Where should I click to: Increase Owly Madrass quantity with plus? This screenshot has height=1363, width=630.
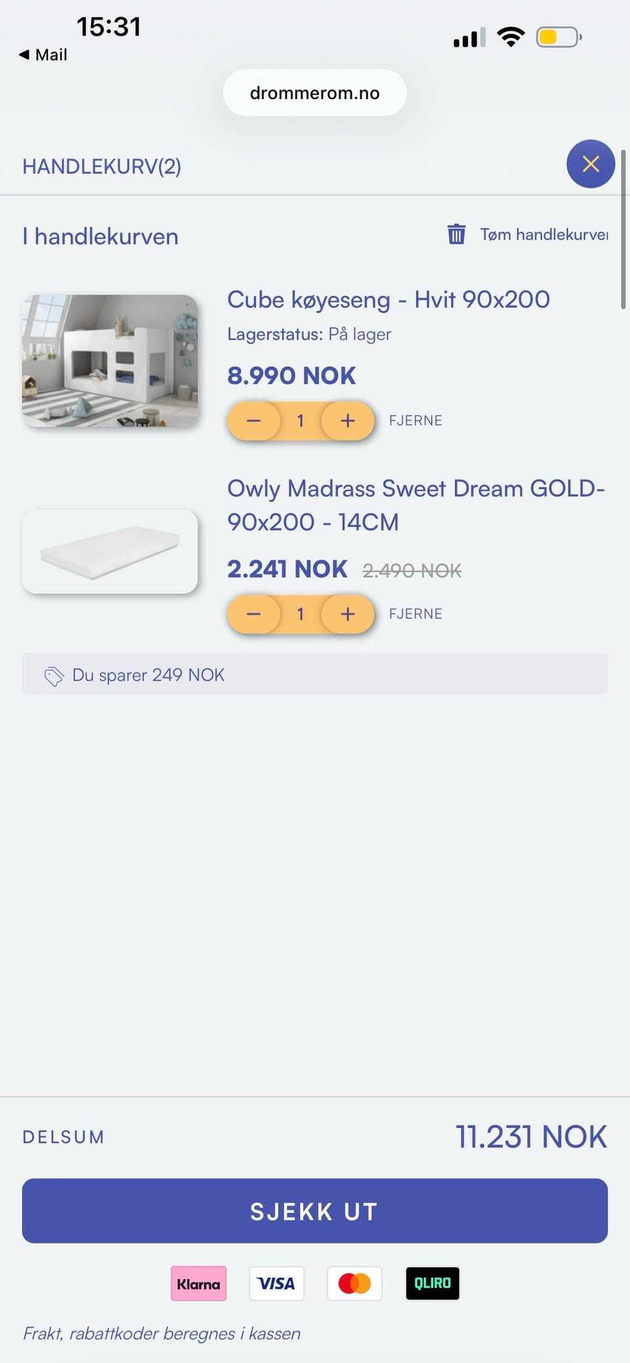tap(348, 614)
